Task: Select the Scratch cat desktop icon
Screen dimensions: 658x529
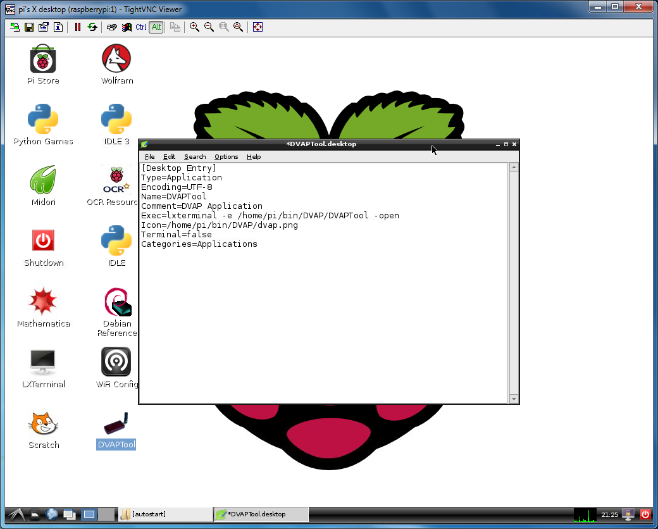Action: [43, 430]
